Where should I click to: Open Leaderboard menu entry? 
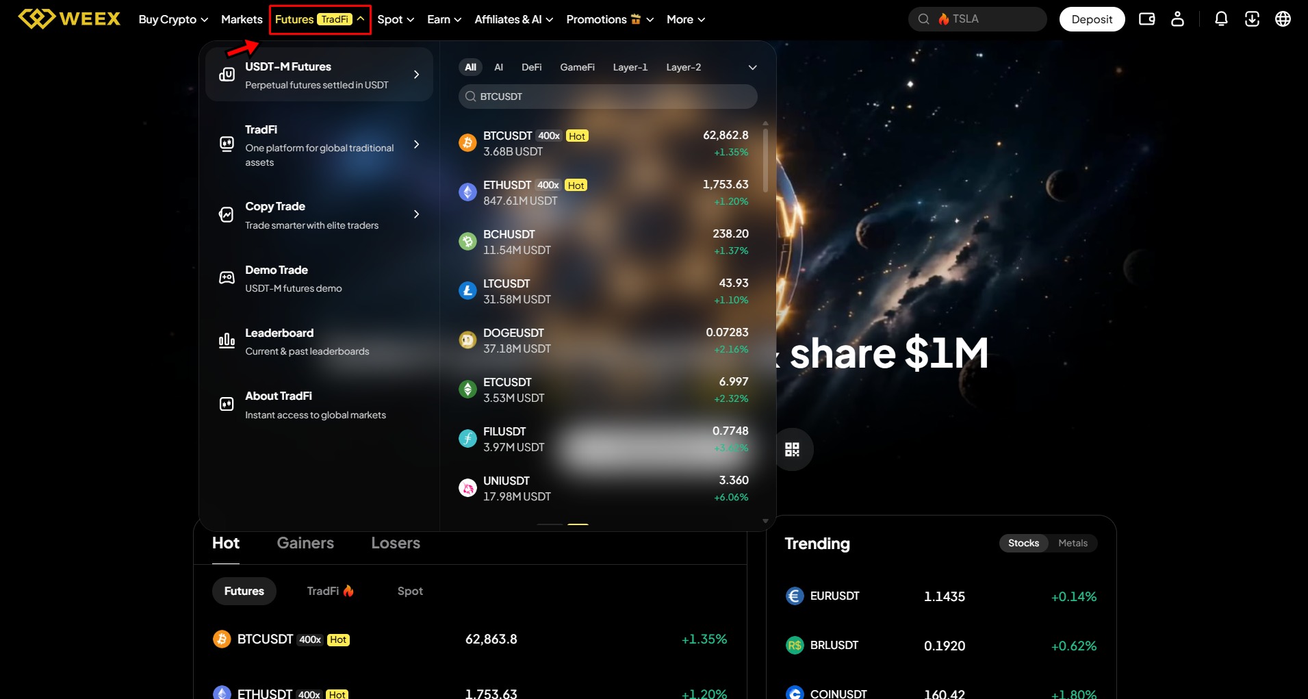(319, 341)
